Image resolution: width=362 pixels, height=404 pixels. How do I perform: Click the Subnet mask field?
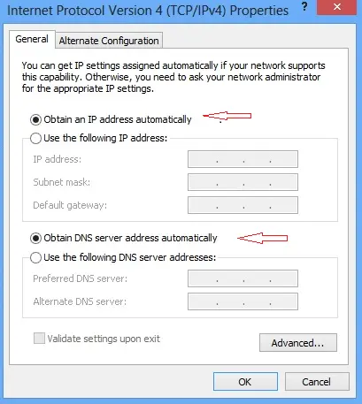(x=243, y=182)
